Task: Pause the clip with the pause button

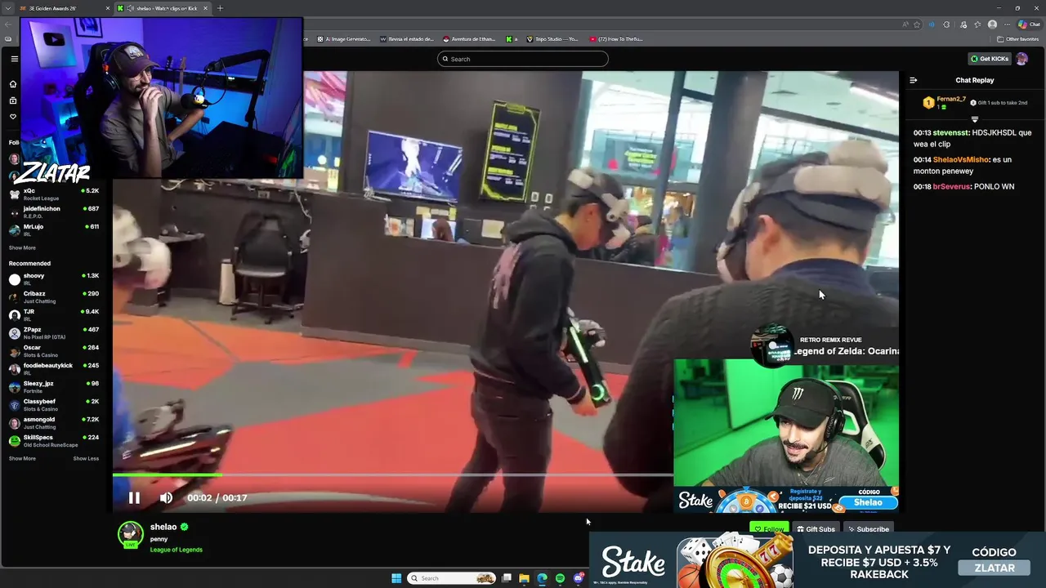Action: pos(134,497)
